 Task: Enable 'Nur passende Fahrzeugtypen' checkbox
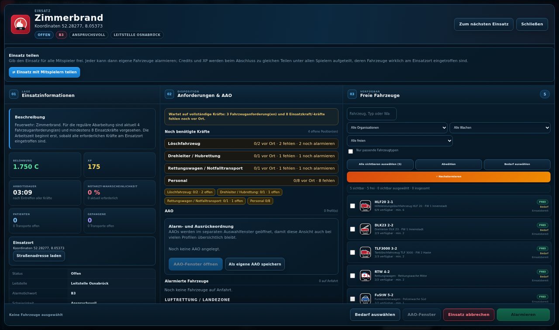[x=351, y=151]
